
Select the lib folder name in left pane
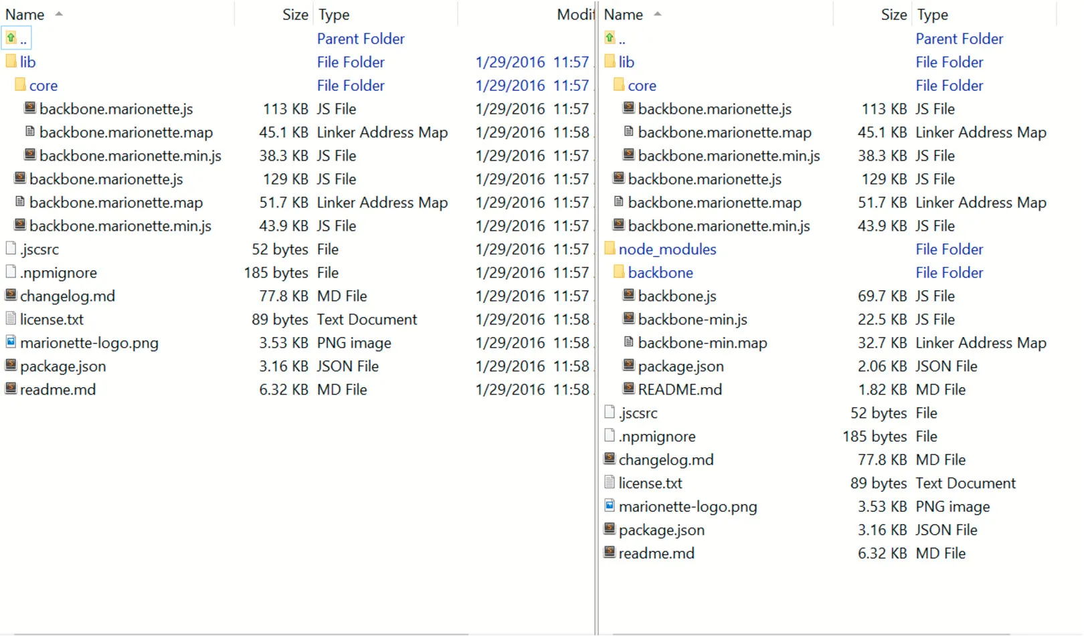pyautogui.click(x=28, y=62)
